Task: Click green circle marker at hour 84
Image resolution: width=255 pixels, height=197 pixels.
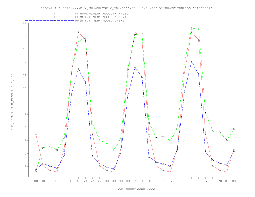Action: [234, 129]
